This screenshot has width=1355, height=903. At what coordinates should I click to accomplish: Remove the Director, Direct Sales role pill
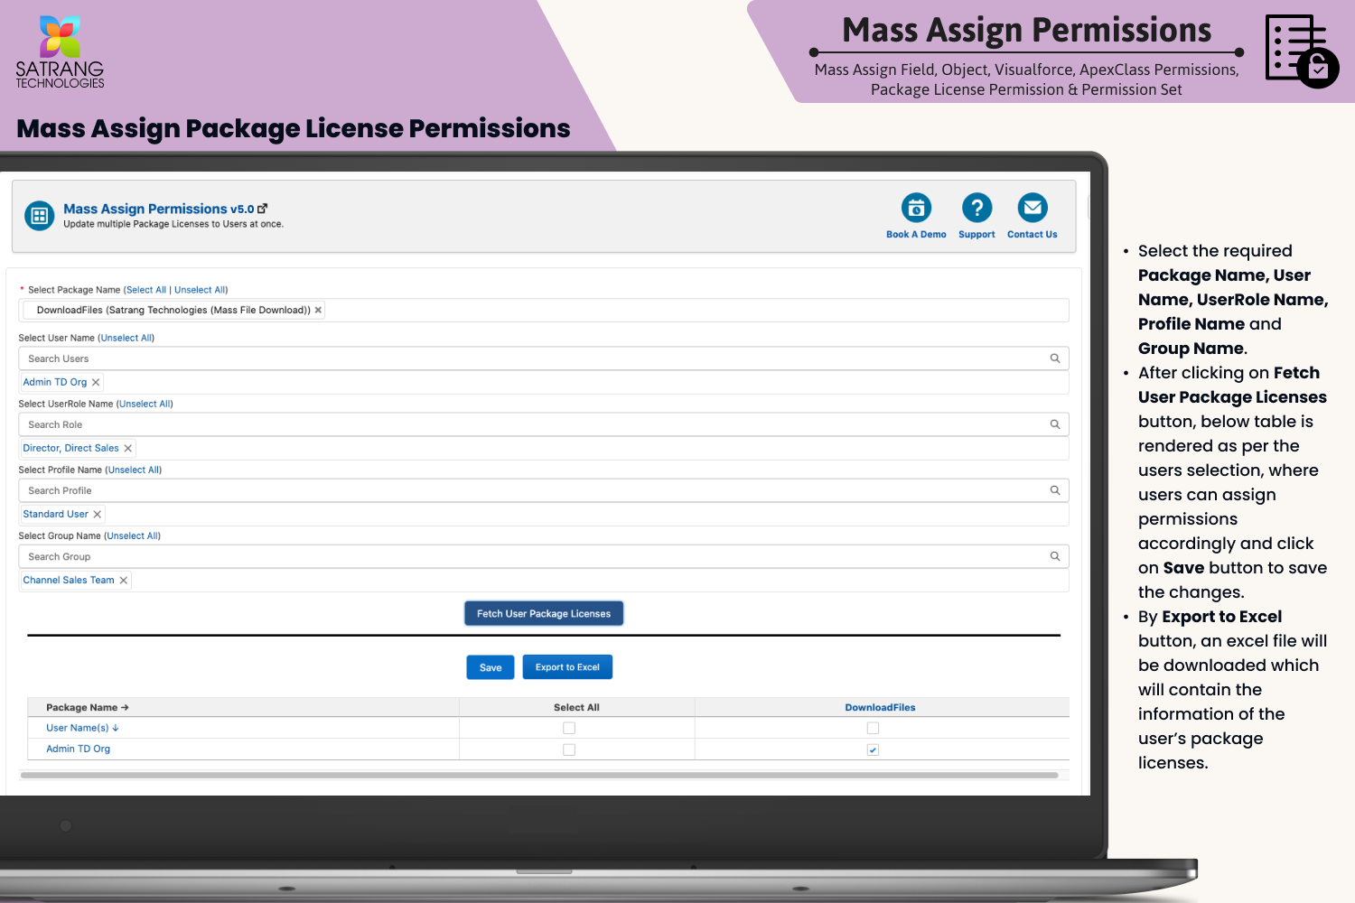tap(128, 449)
